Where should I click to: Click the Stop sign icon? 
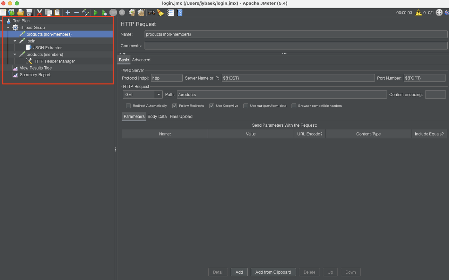113,13
